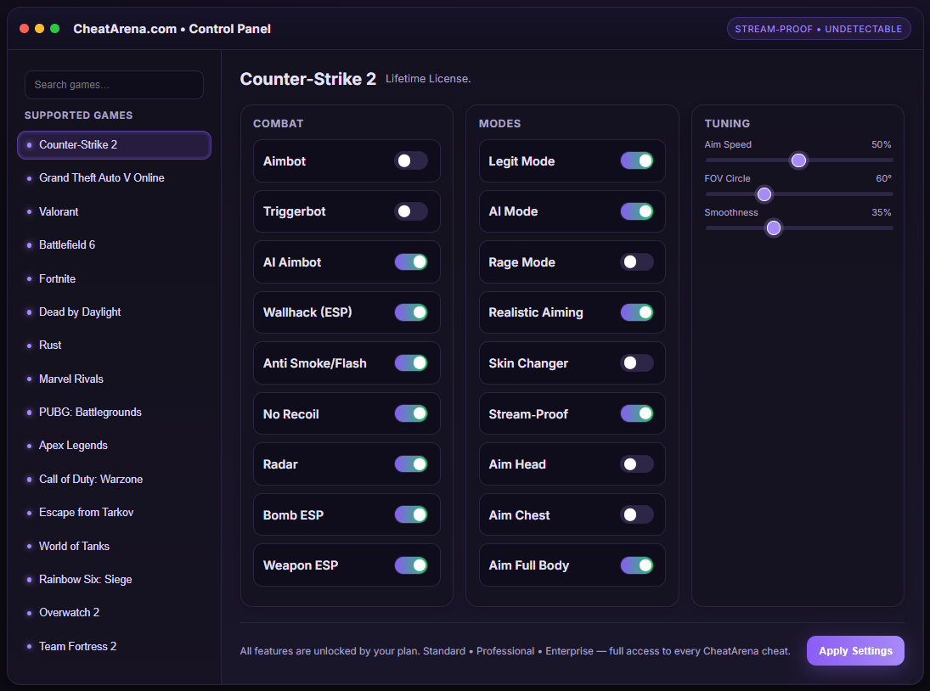
Task: Turn off the AI Aimbot toggle
Action: point(411,262)
